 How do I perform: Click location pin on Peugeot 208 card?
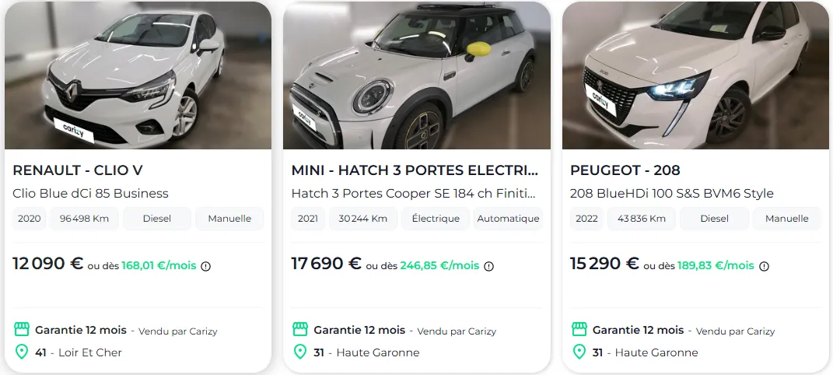pos(579,352)
